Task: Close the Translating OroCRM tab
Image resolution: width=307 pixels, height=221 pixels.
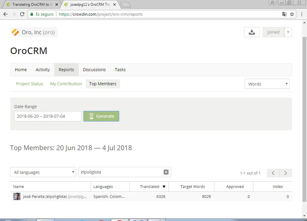Action: [57, 4]
